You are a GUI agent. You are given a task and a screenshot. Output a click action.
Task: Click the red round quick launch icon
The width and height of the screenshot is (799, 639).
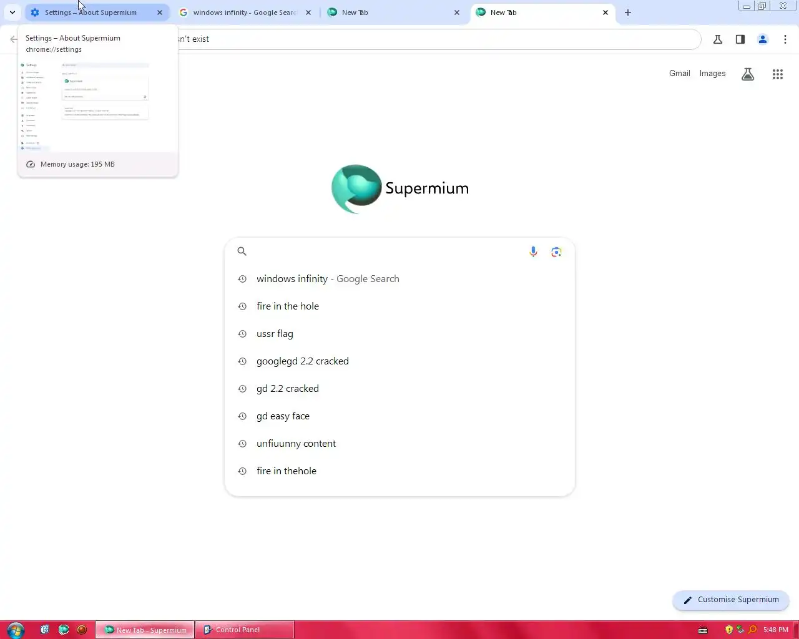(82, 630)
